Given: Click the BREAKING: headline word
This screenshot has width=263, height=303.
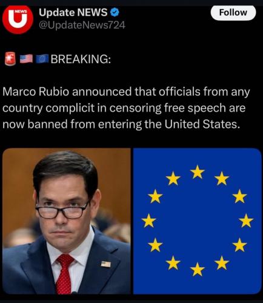Looking at the screenshot, I should point(81,59).
